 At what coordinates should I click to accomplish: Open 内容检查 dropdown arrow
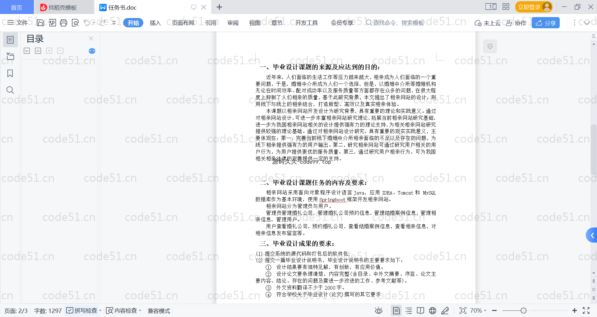[x=140, y=310]
